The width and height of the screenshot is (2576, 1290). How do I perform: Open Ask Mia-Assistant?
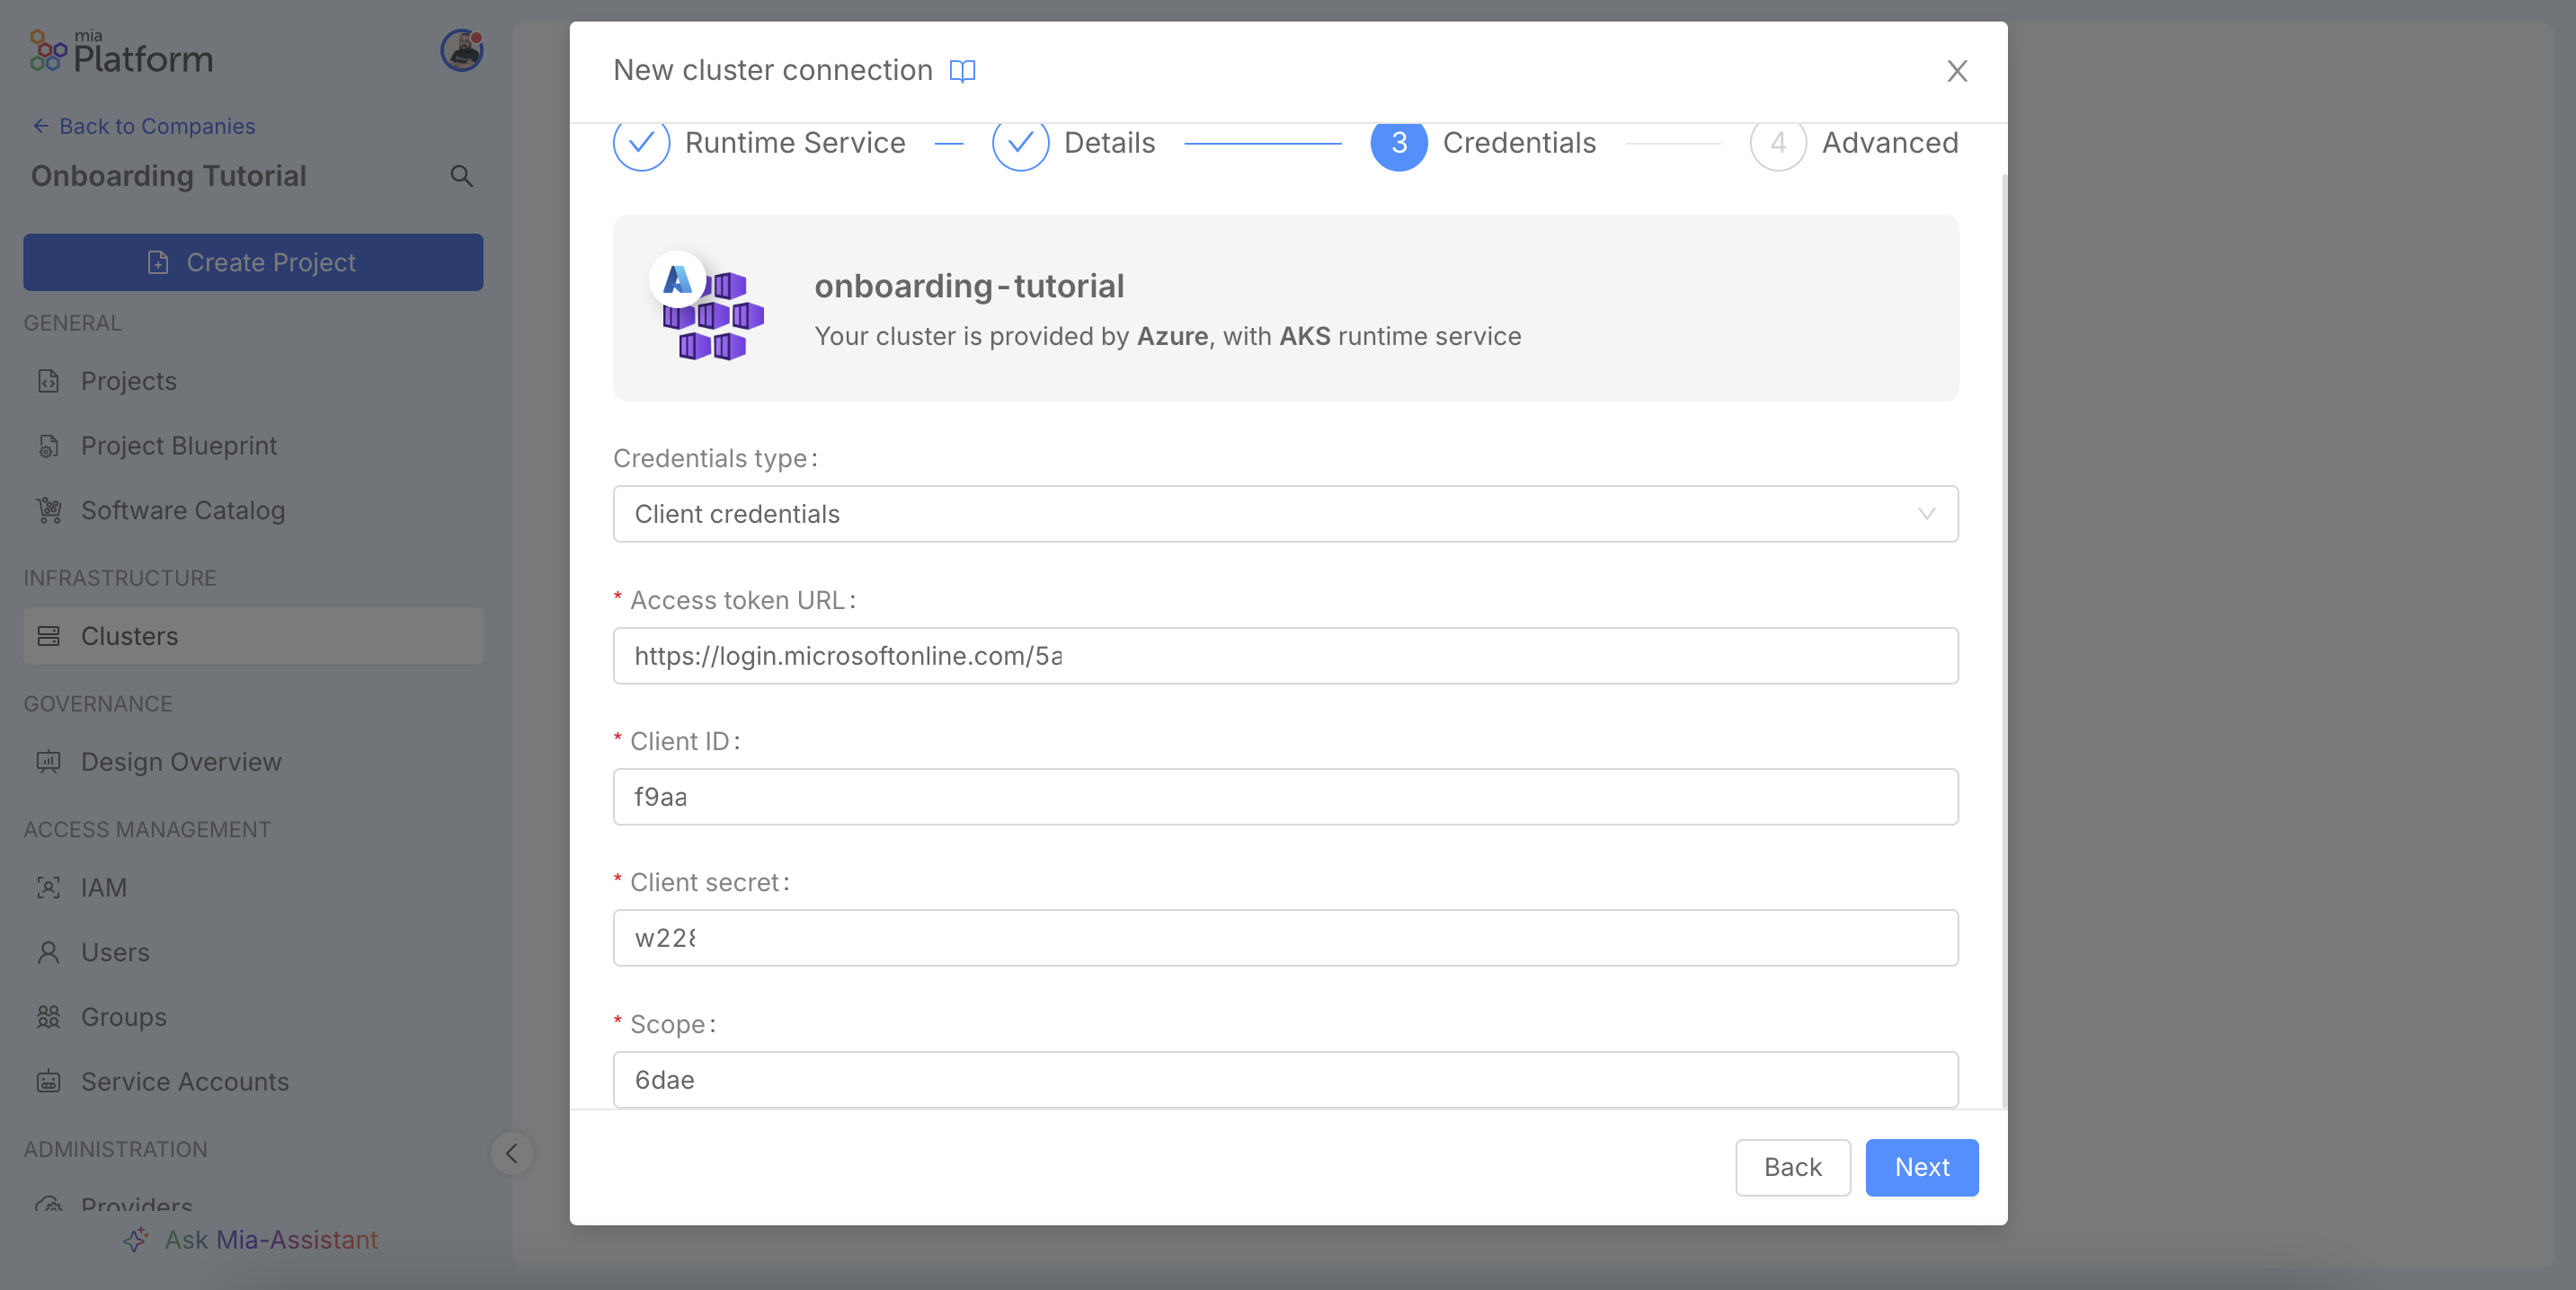pos(251,1240)
